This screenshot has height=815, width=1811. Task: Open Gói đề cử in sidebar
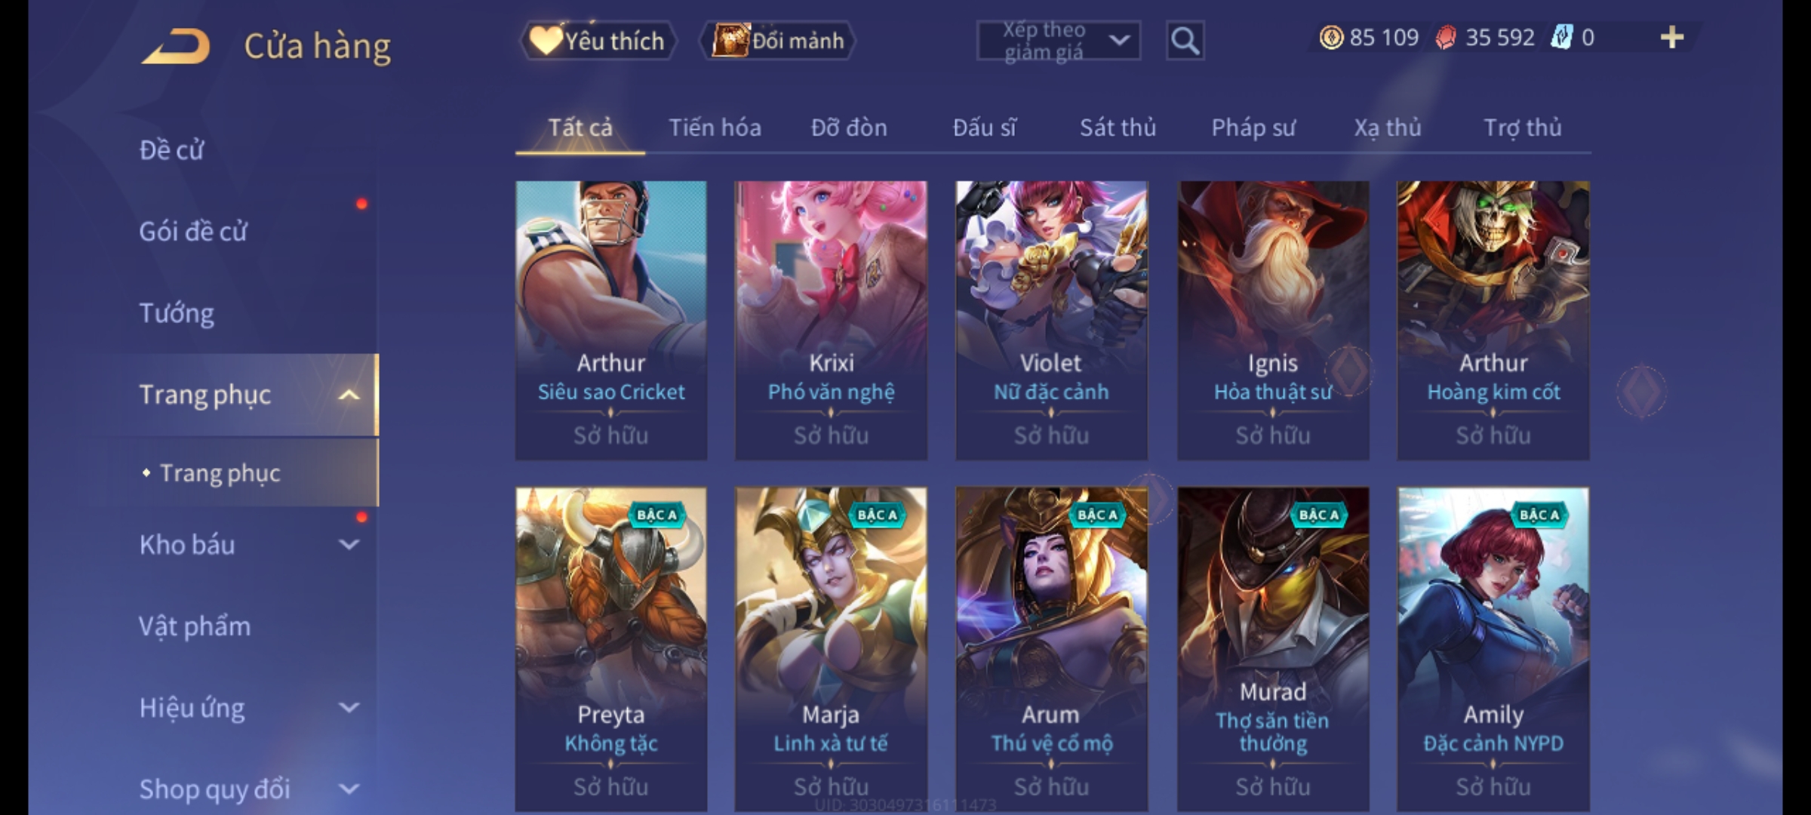click(193, 231)
